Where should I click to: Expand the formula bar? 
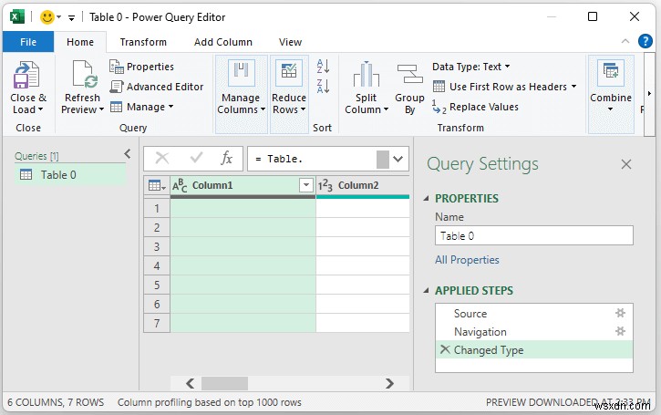point(398,159)
